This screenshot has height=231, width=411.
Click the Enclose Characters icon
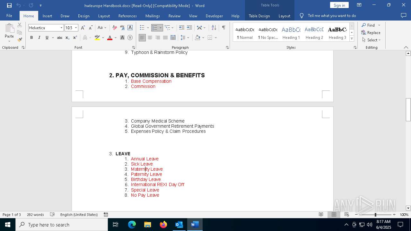pos(130,38)
